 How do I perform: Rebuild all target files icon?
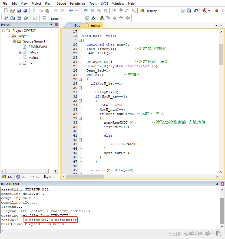(19, 18)
